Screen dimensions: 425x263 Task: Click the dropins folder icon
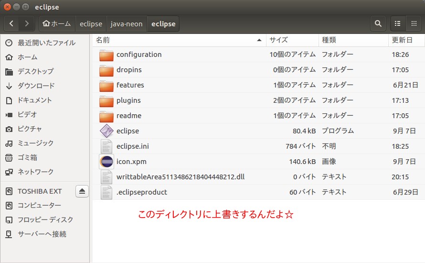coord(106,70)
